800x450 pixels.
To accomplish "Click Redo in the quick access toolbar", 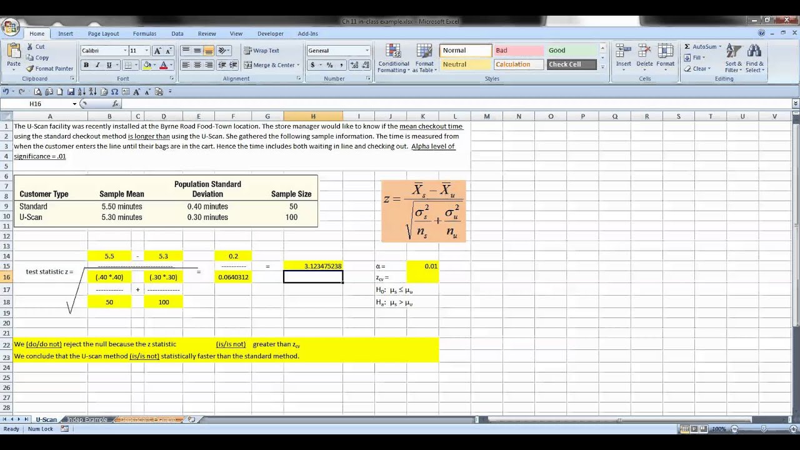I will pos(21,91).
